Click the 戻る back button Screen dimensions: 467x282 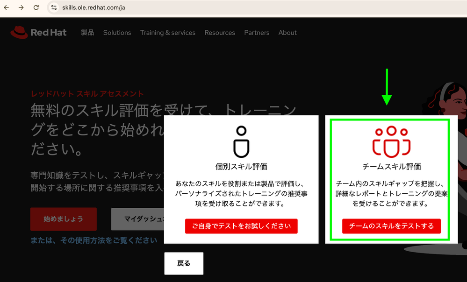(184, 263)
